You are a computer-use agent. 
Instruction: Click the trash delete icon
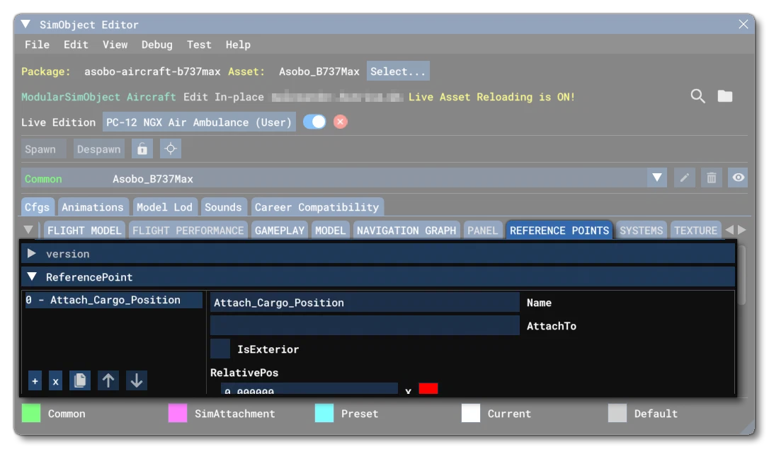[x=712, y=177]
